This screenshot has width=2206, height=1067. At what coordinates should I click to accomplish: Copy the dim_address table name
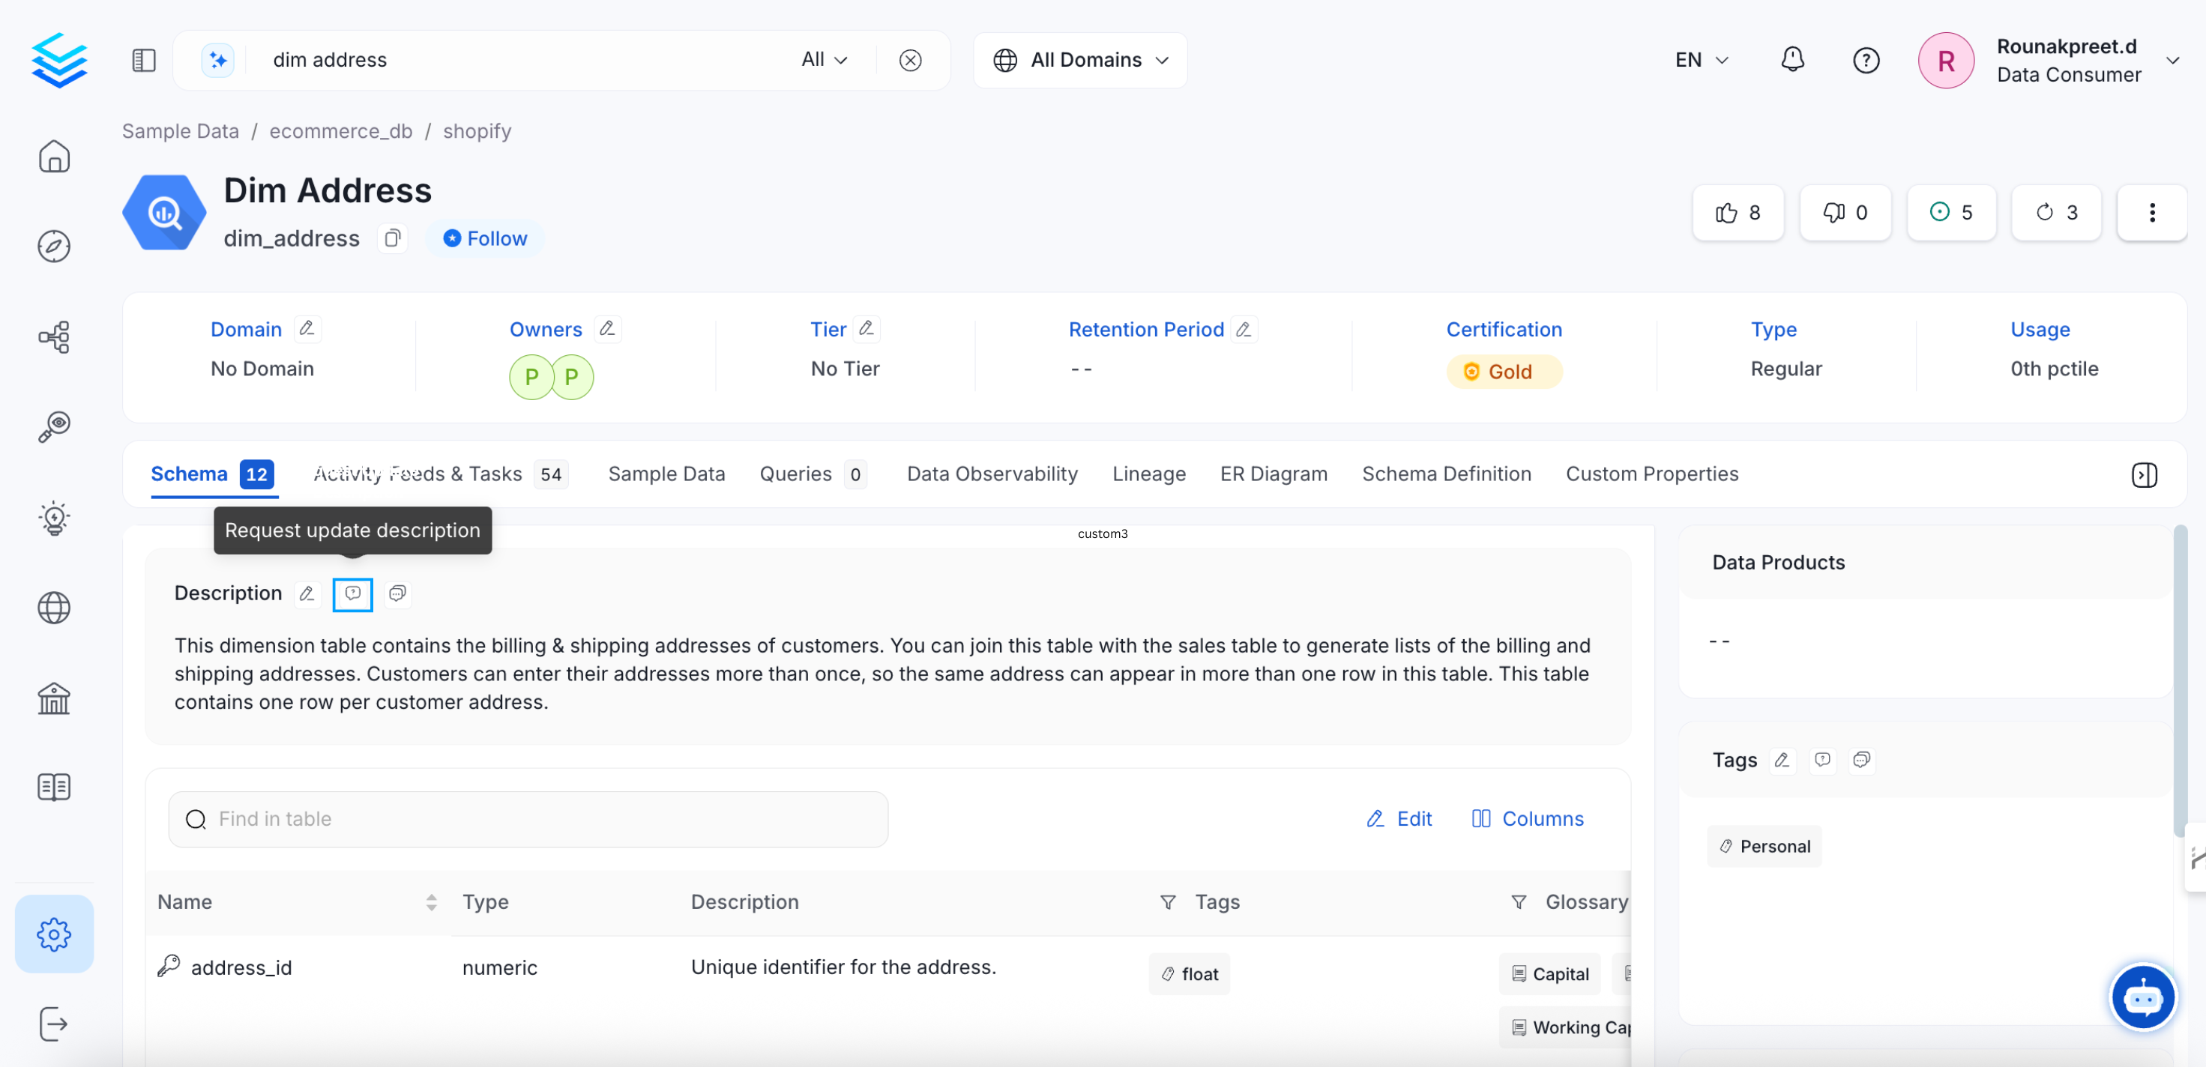pyautogui.click(x=392, y=238)
